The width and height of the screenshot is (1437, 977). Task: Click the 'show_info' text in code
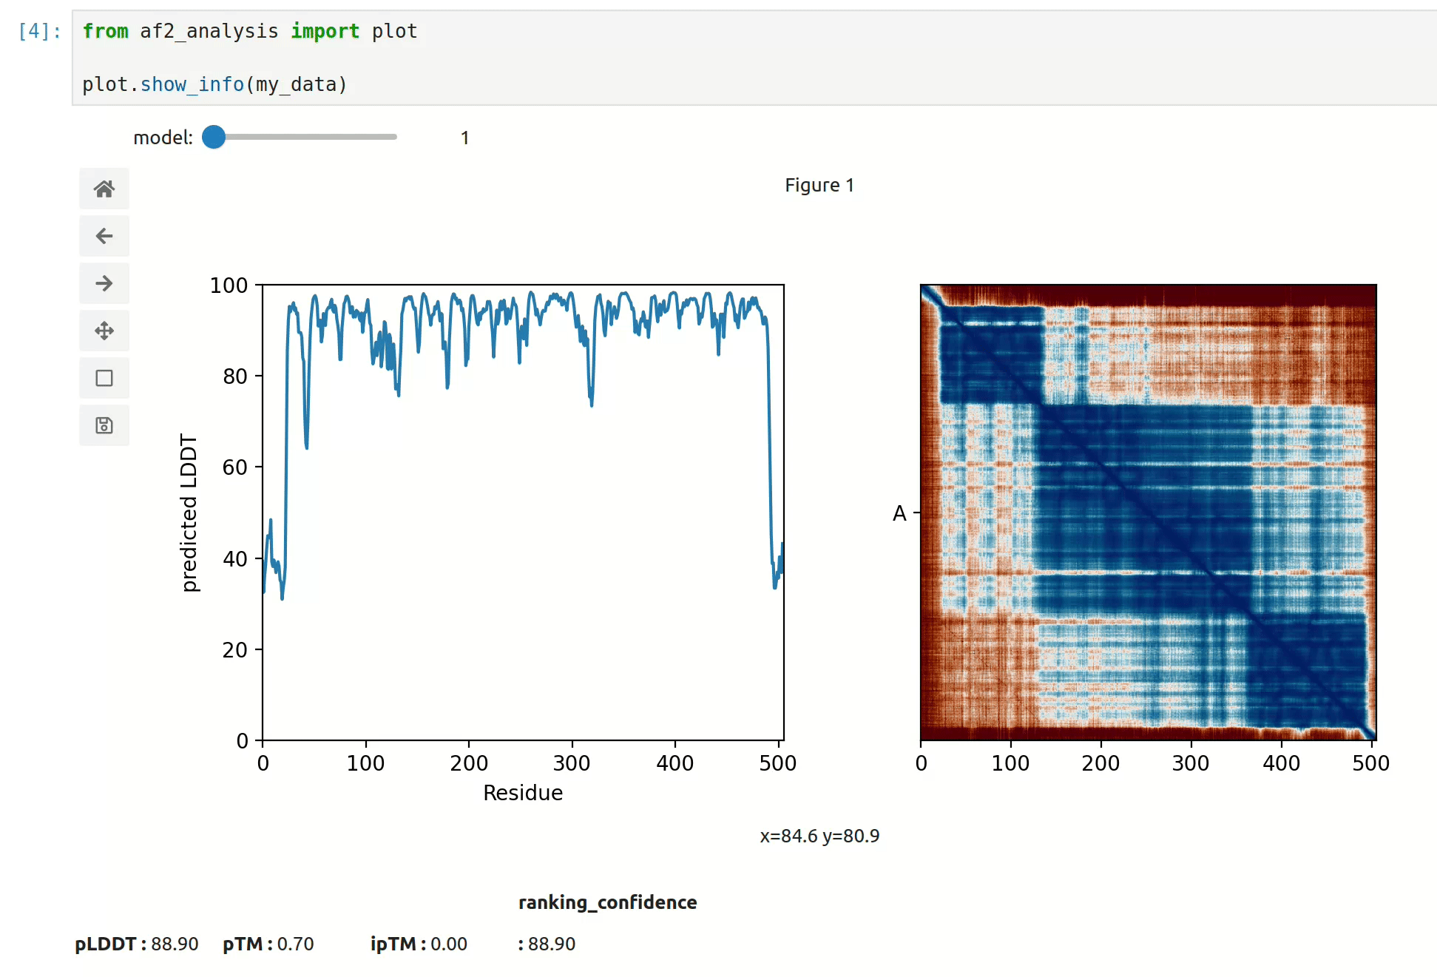point(192,84)
